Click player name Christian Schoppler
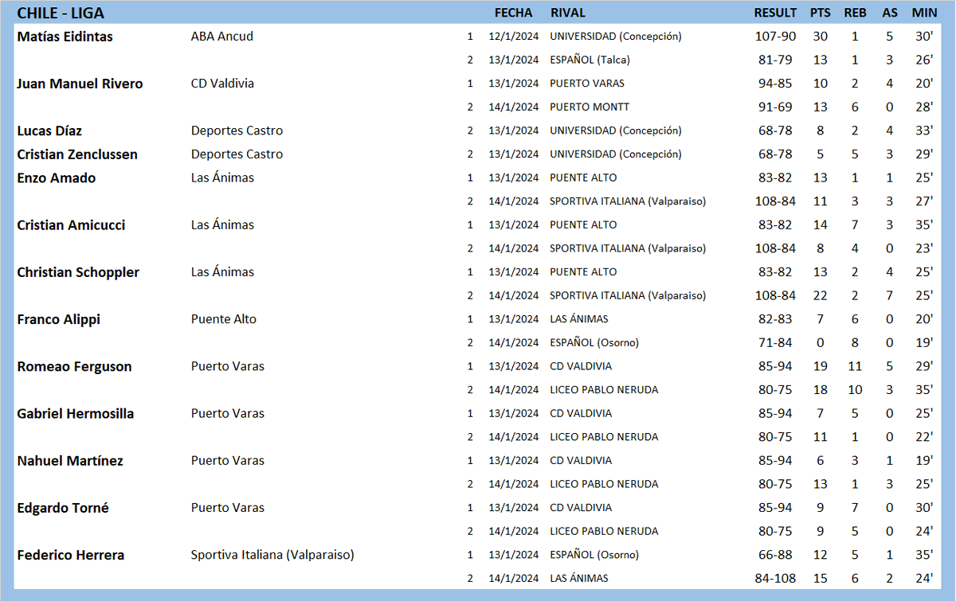Screen dimensions: 956x601 point(78,272)
